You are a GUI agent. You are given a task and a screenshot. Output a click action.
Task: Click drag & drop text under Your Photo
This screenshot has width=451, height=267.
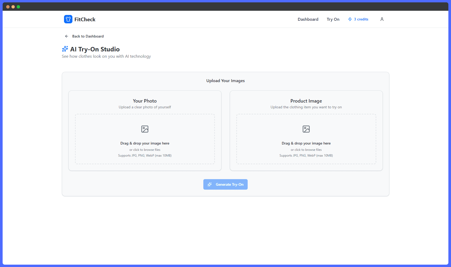pos(145,143)
